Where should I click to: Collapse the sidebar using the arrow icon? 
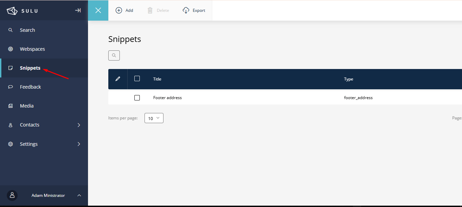tap(78, 10)
